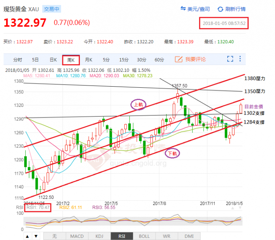The height and width of the screenshot is (240, 275).
Task: Select the 15分 chart tab
Action: point(124,60)
